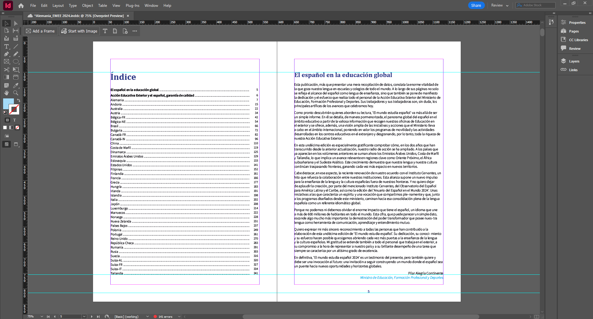Select the Type tool in the toolbox
The height and width of the screenshot is (319, 593).
6,46
